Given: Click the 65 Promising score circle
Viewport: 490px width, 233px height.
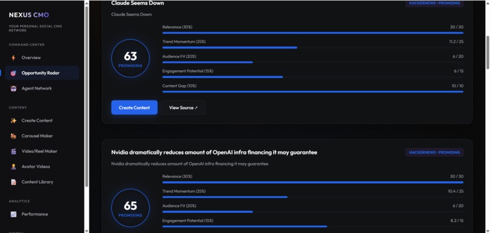Looking at the screenshot, I should point(130,208).
